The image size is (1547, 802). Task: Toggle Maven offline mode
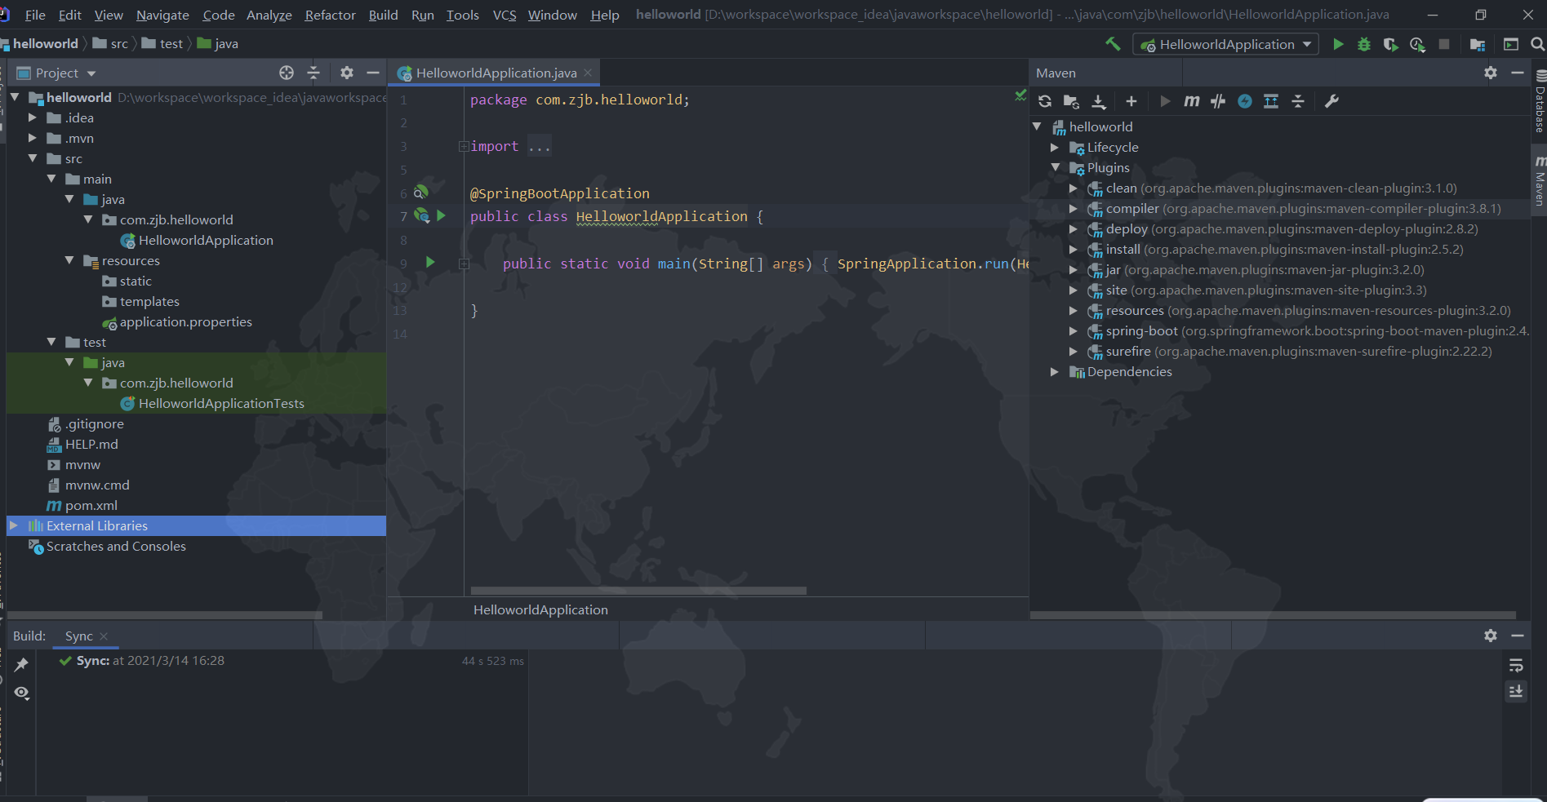click(1218, 101)
